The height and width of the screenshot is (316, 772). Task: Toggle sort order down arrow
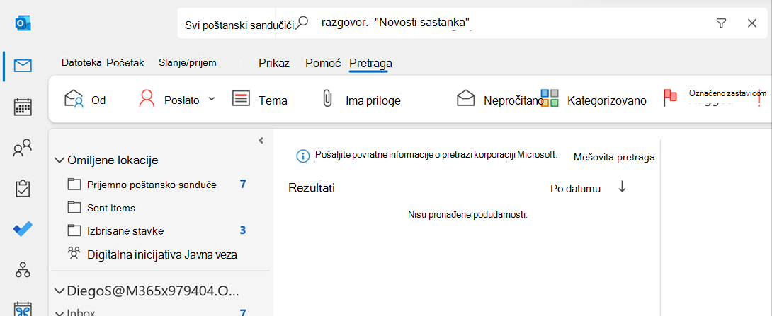click(622, 187)
